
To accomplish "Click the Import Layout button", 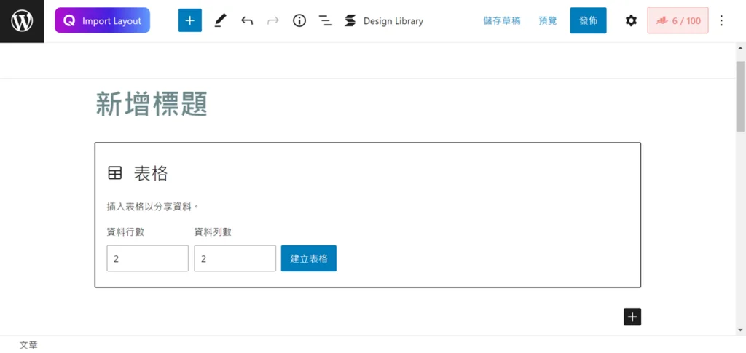I will (x=102, y=20).
